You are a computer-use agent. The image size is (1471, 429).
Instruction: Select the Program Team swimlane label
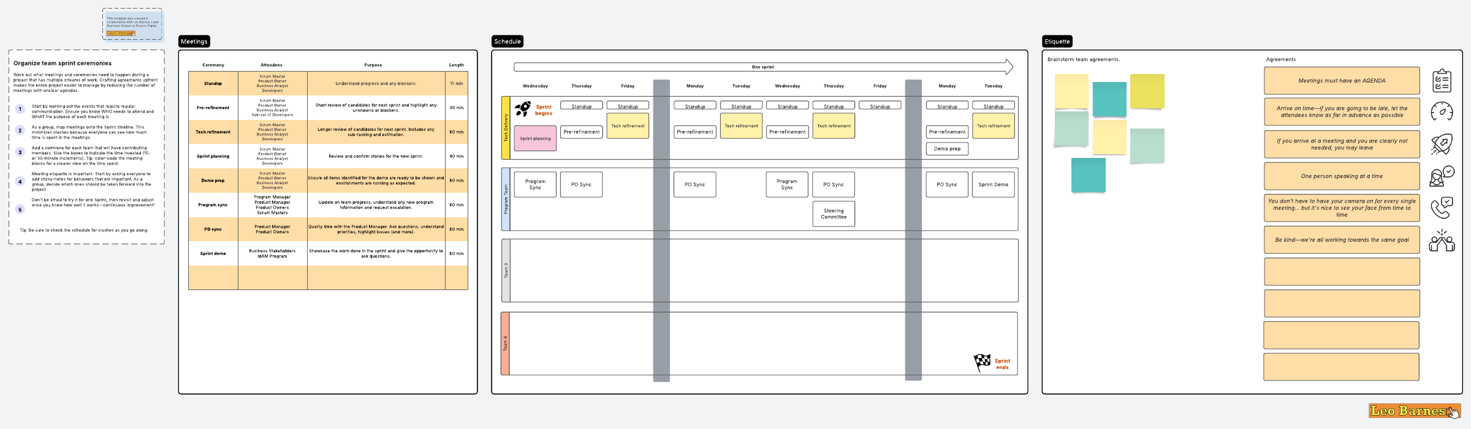pos(506,199)
